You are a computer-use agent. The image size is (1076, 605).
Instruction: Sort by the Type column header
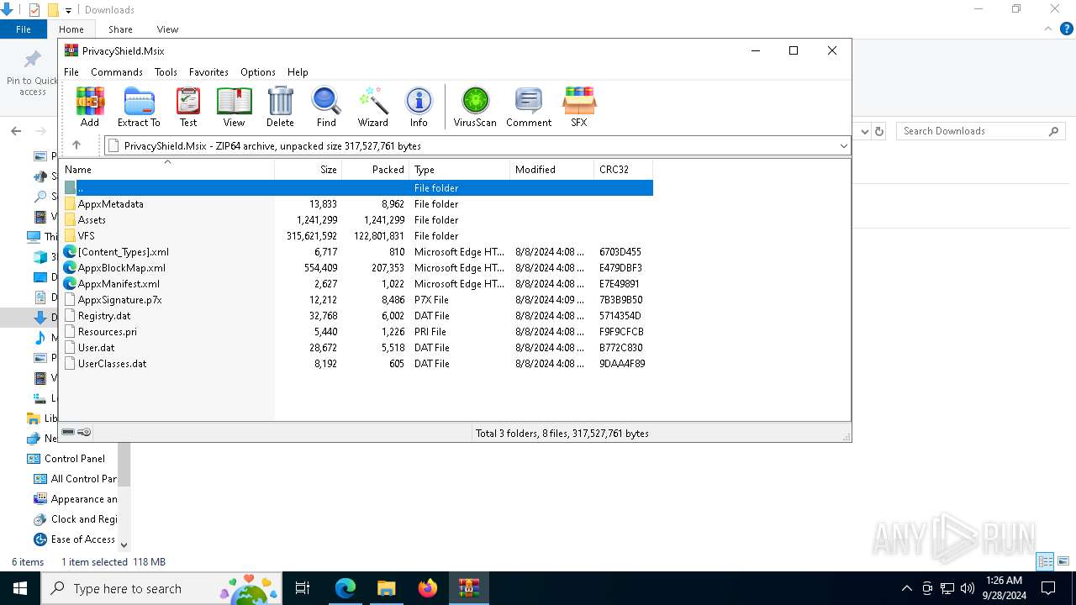point(459,169)
